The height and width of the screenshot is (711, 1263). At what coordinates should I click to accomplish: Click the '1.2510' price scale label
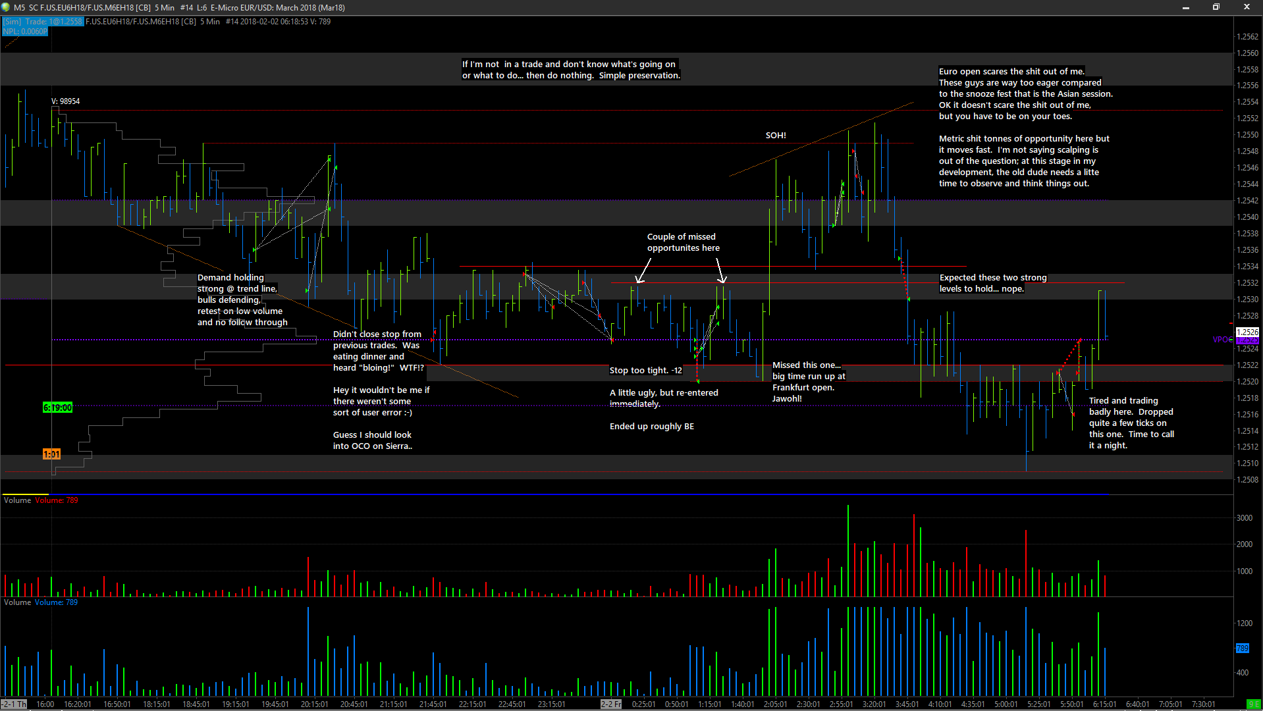pos(1248,463)
